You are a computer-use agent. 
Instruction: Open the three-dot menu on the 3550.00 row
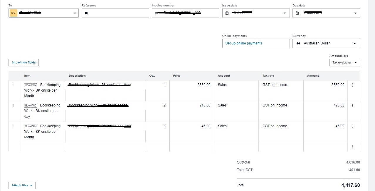pyautogui.click(x=352, y=85)
